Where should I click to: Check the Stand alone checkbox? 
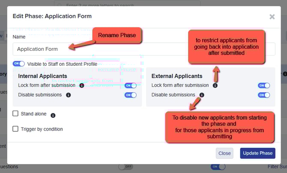15,114
